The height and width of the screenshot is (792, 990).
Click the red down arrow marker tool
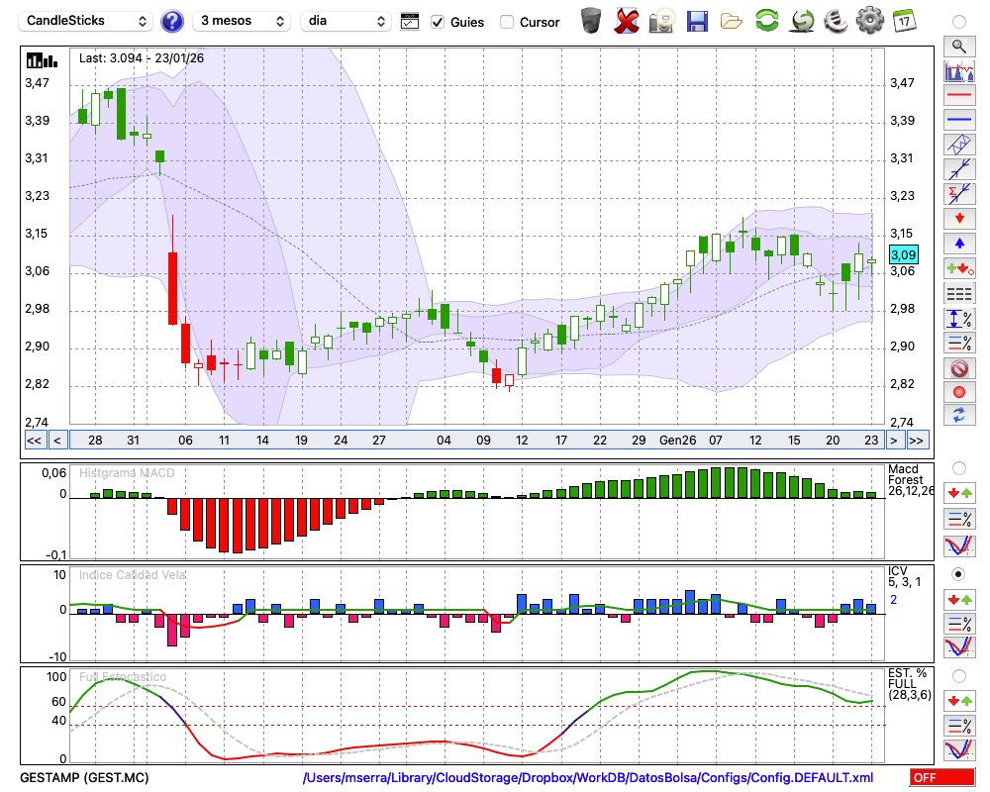[959, 219]
